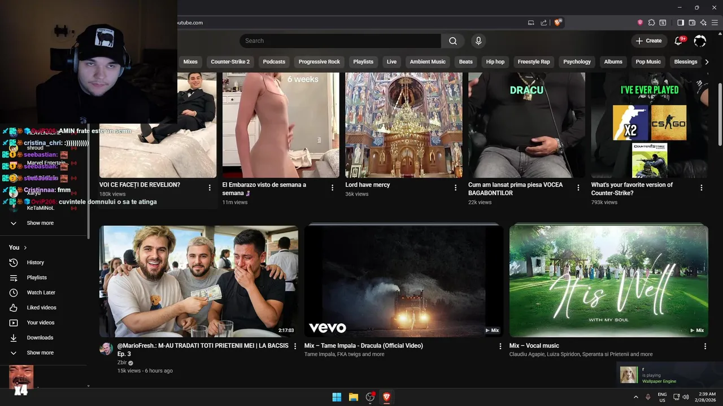Select the Live chip

pyautogui.click(x=391, y=62)
